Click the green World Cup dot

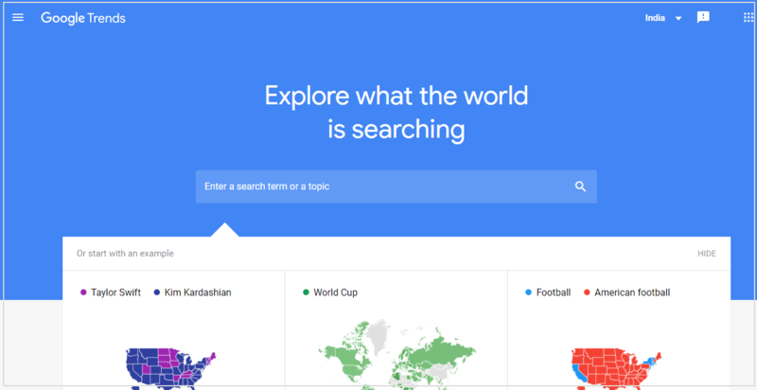pos(306,292)
